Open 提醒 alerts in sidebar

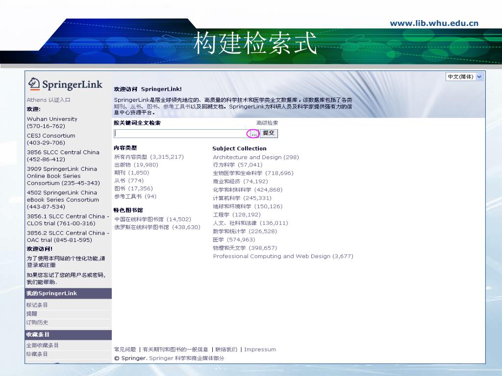pyautogui.click(x=32, y=314)
